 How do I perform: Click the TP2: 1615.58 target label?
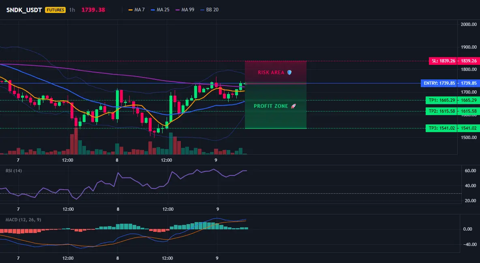tap(442, 111)
